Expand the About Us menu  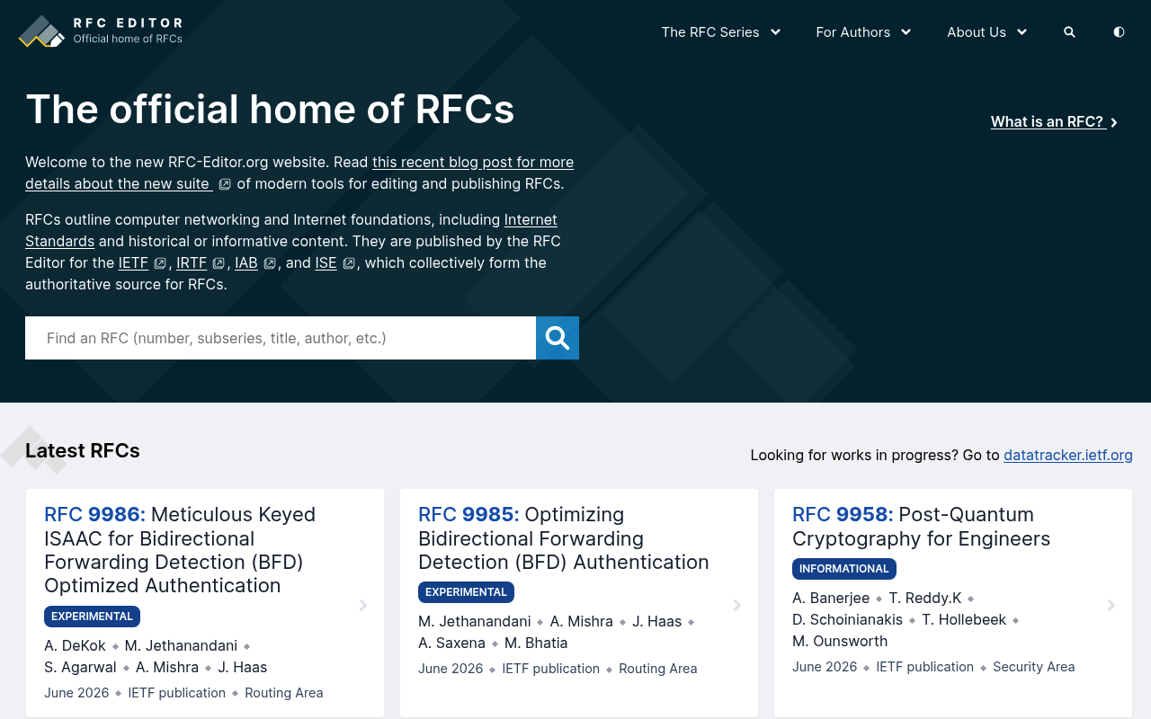(x=986, y=32)
